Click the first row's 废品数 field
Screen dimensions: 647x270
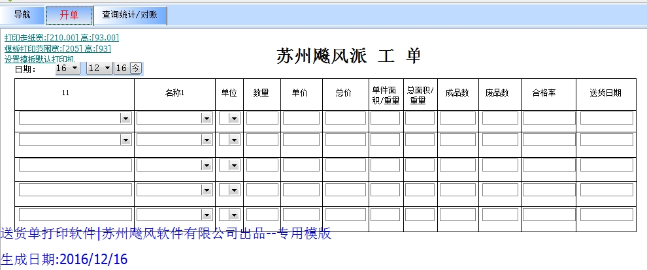500,118
